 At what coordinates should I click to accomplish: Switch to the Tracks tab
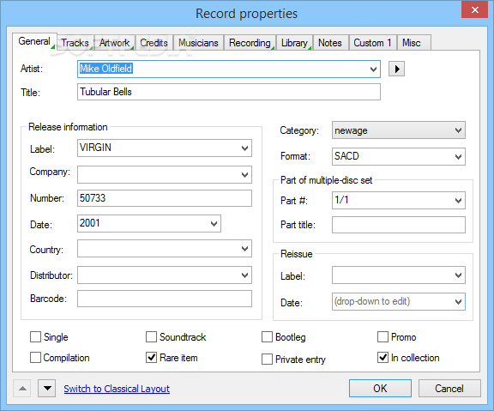point(75,43)
